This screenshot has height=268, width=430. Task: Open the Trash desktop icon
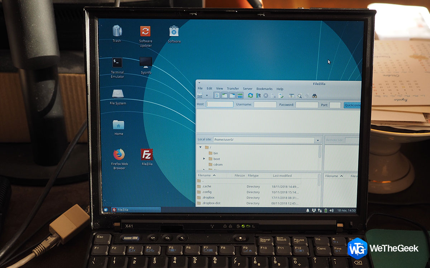tap(117, 34)
